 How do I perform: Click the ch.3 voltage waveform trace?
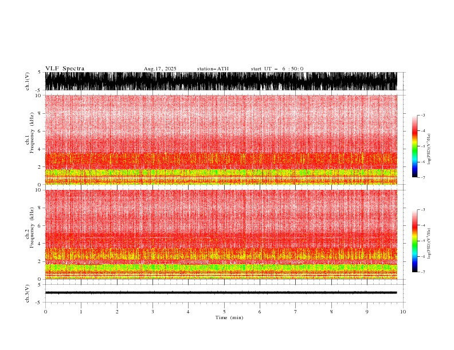tap(221, 293)
